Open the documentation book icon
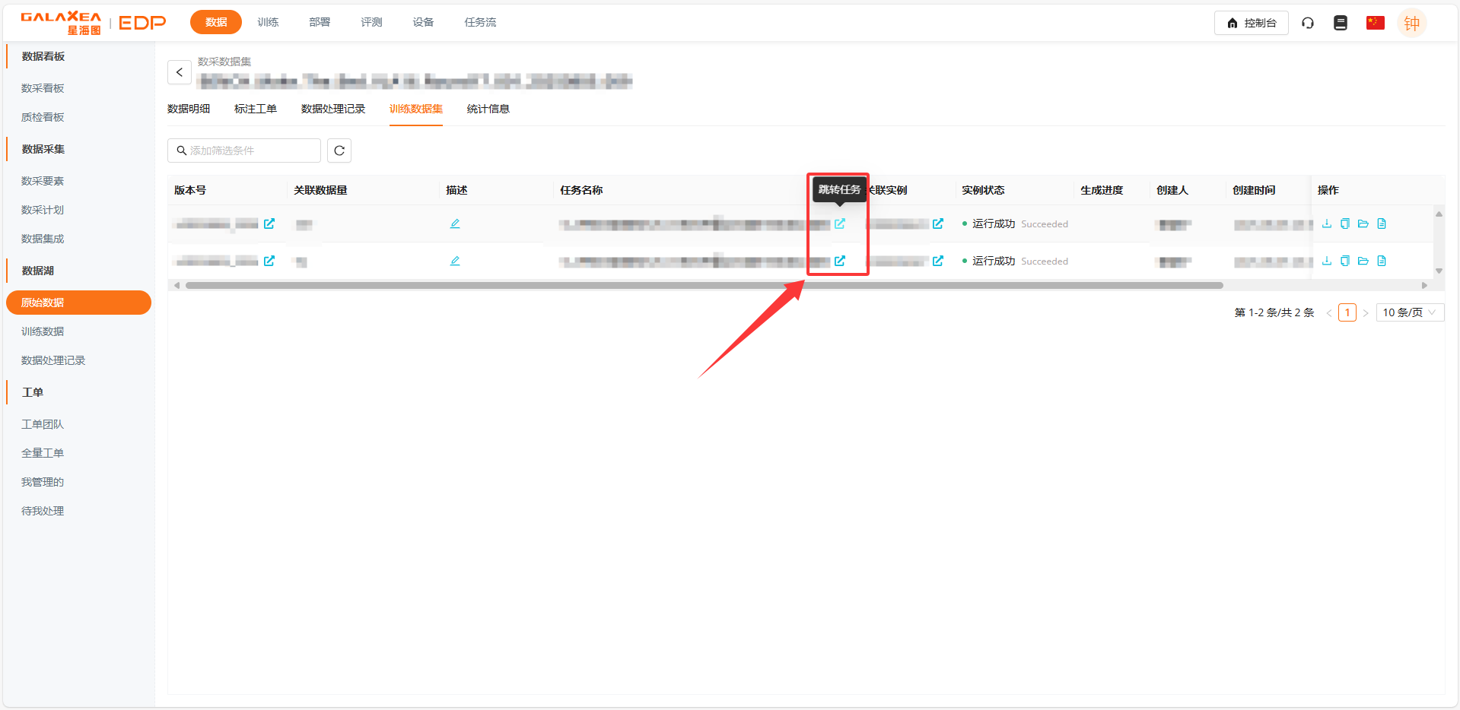The width and height of the screenshot is (1460, 710). pos(1341,23)
